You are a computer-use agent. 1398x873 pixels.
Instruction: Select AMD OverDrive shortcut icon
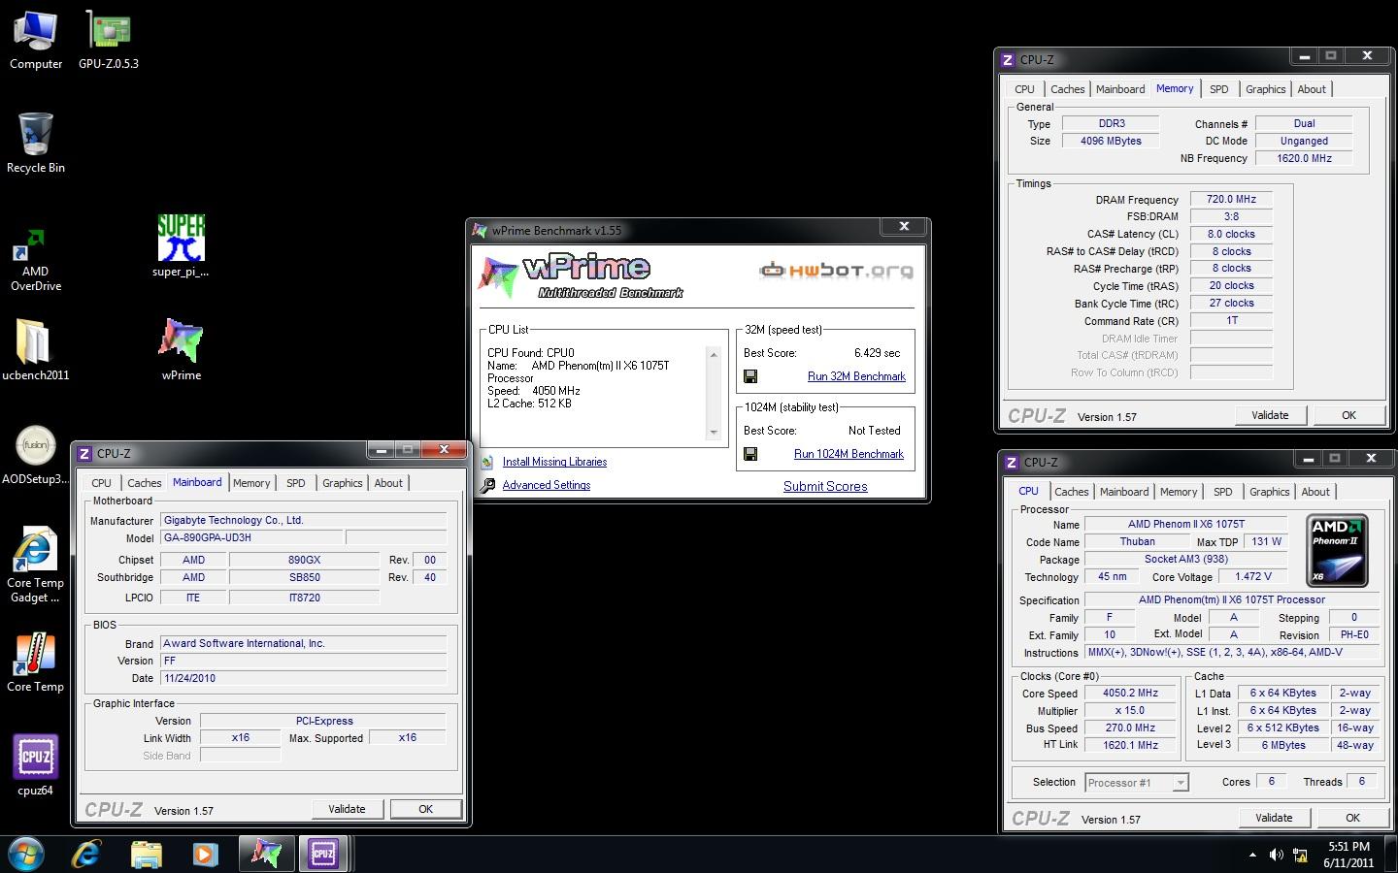click(35, 258)
